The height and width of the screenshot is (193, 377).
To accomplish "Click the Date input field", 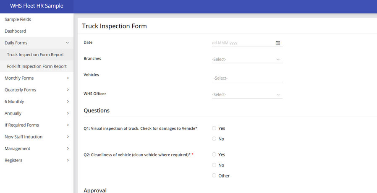I will click(x=241, y=43).
